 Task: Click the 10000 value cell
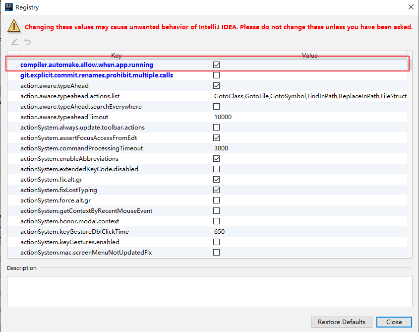(310, 117)
